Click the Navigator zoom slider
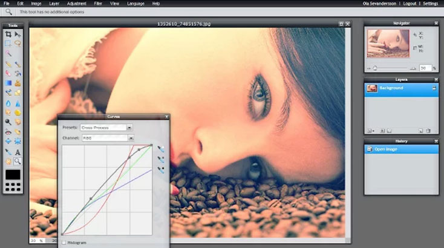 pos(393,68)
